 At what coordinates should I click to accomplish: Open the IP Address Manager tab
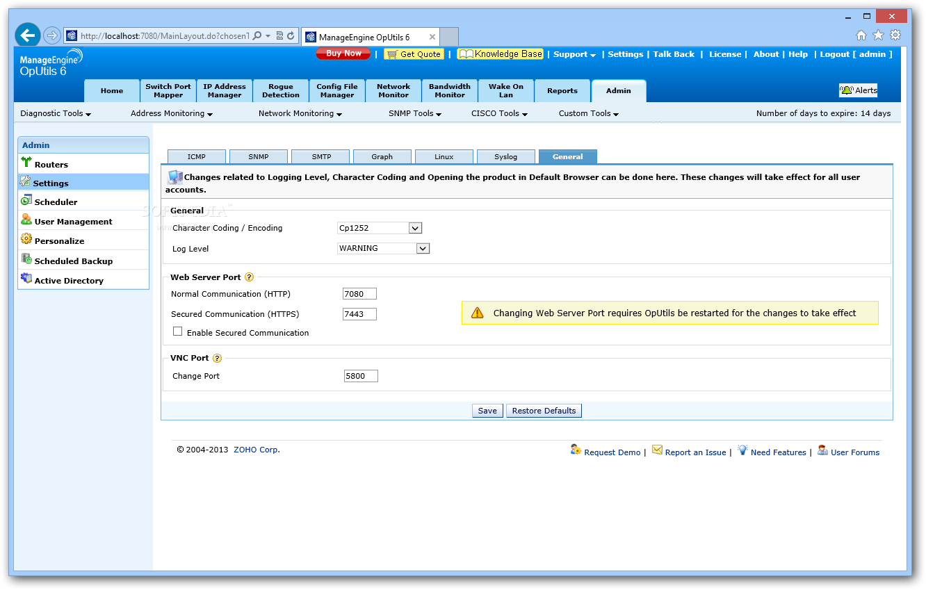point(225,91)
